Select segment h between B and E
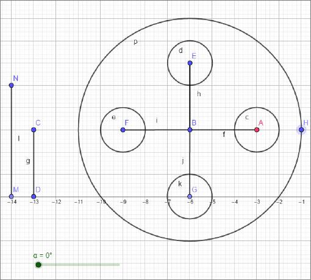 [x=190, y=96]
